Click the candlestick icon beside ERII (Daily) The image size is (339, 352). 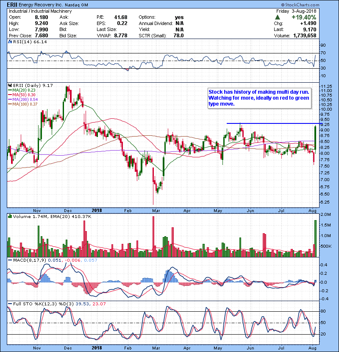coord(10,86)
